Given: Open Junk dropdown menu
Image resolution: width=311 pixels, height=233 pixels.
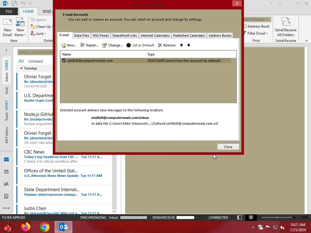Looking at the screenshot, I should tap(38, 33).
